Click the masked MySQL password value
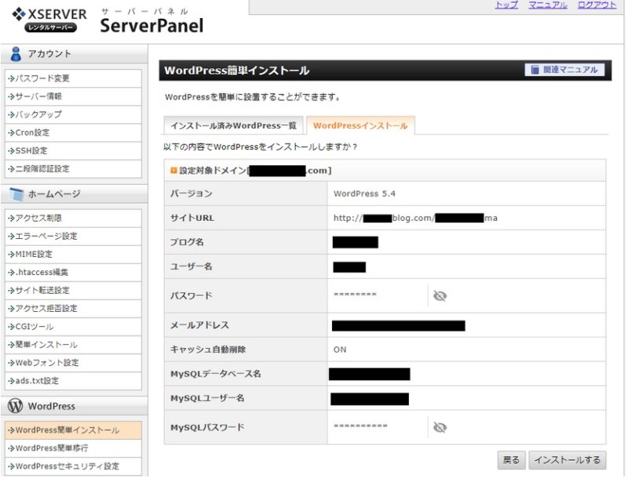 click(x=360, y=426)
